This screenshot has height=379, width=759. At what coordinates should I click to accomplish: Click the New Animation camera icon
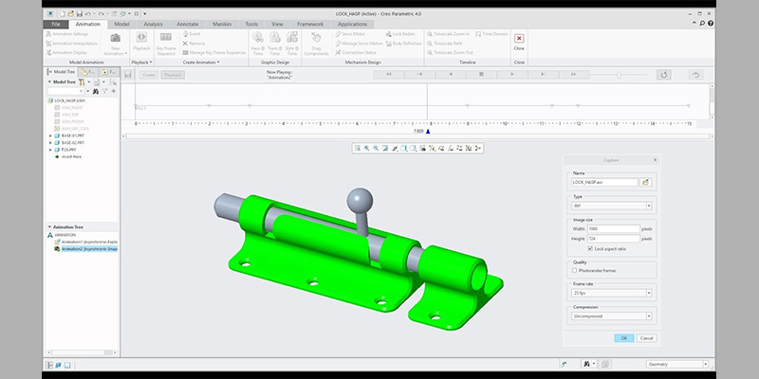coord(115,38)
